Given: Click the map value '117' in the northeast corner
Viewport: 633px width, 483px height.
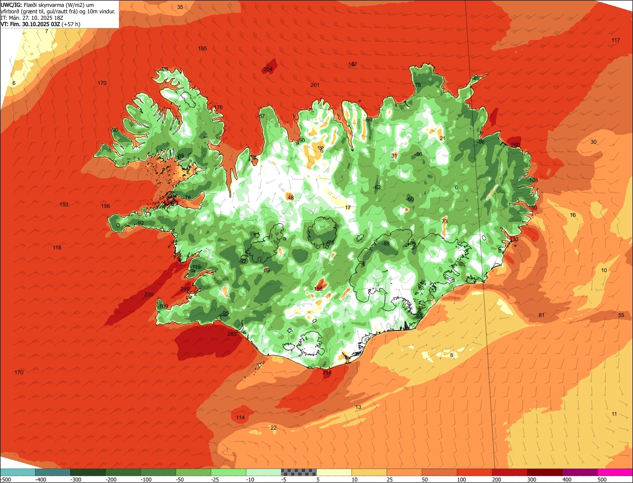Looking at the screenshot, I should pyautogui.click(x=616, y=40).
